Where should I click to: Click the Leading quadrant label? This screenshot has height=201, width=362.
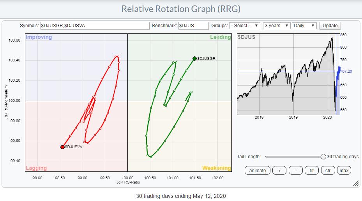220,37
